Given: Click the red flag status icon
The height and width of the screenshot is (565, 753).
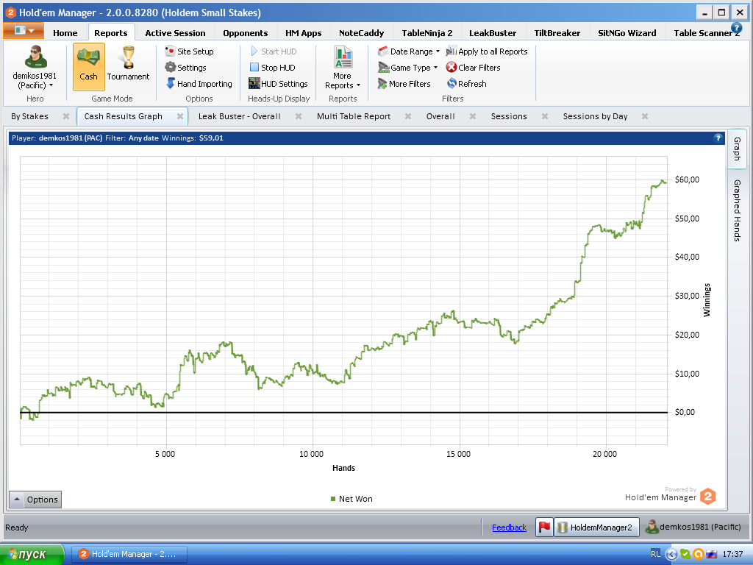Looking at the screenshot, I should [x=545, y=527].
